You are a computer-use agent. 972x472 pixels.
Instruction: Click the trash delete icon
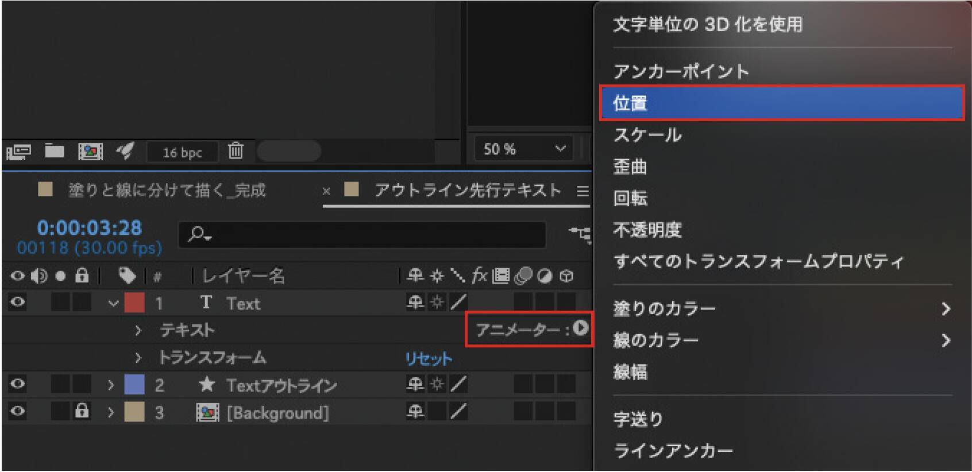point(236,151)
